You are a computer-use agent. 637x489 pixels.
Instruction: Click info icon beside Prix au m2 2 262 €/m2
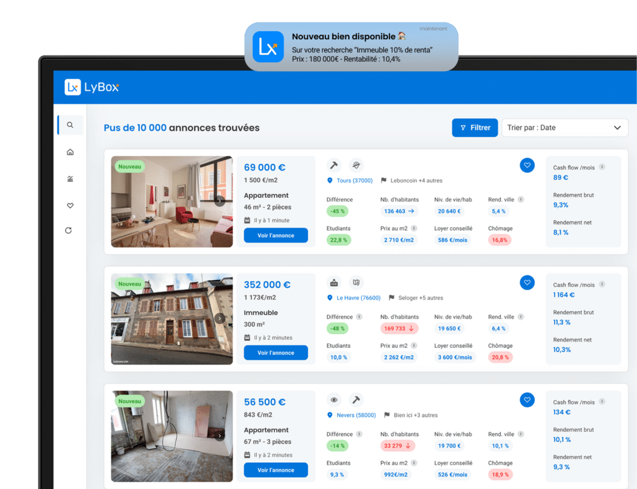(414, 346)
